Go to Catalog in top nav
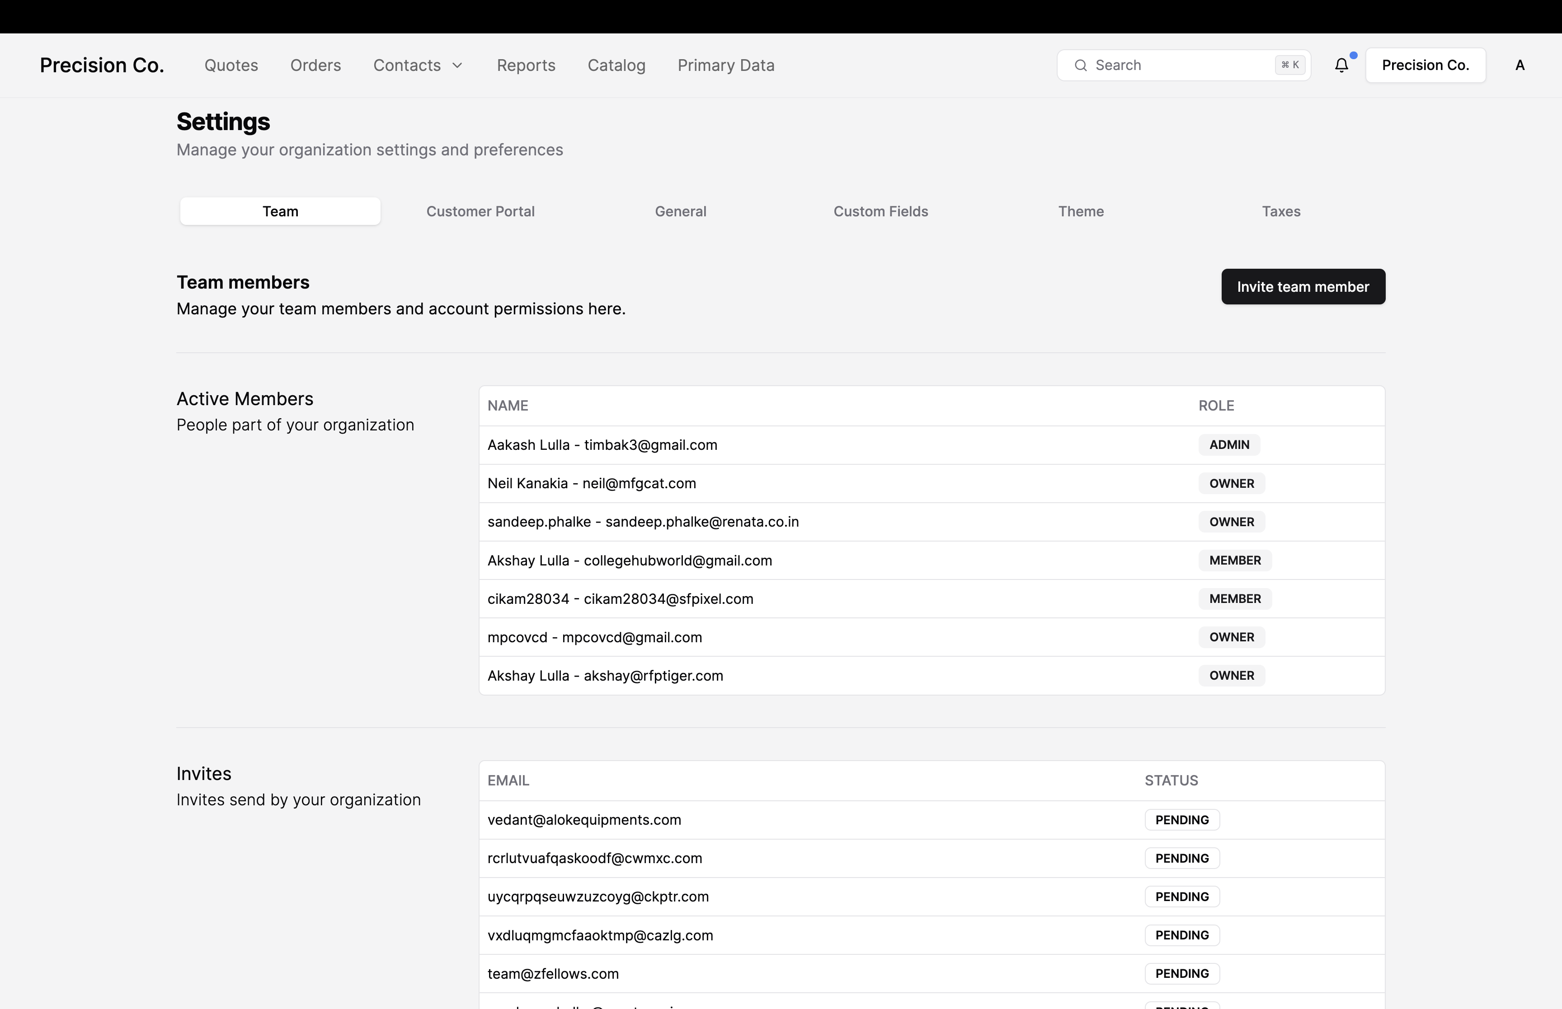This screenshot has height=1009, width=1562. click(x=616, y=65)
